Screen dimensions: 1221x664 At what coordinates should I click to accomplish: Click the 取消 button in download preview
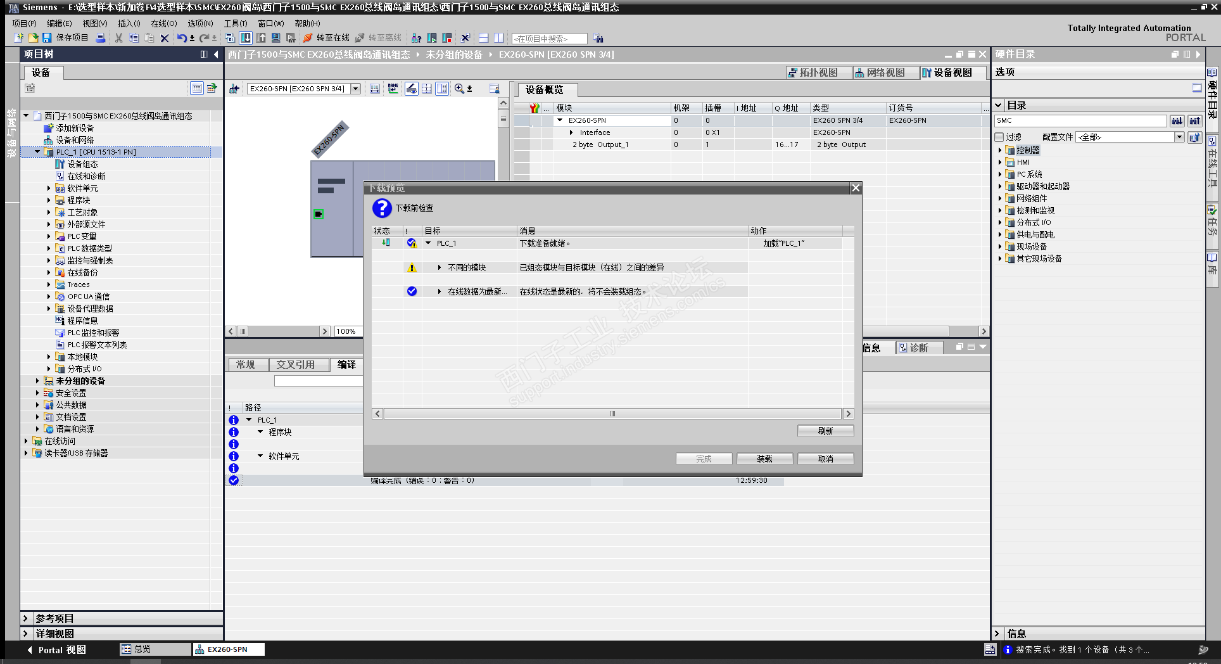(x=825, y=459)
